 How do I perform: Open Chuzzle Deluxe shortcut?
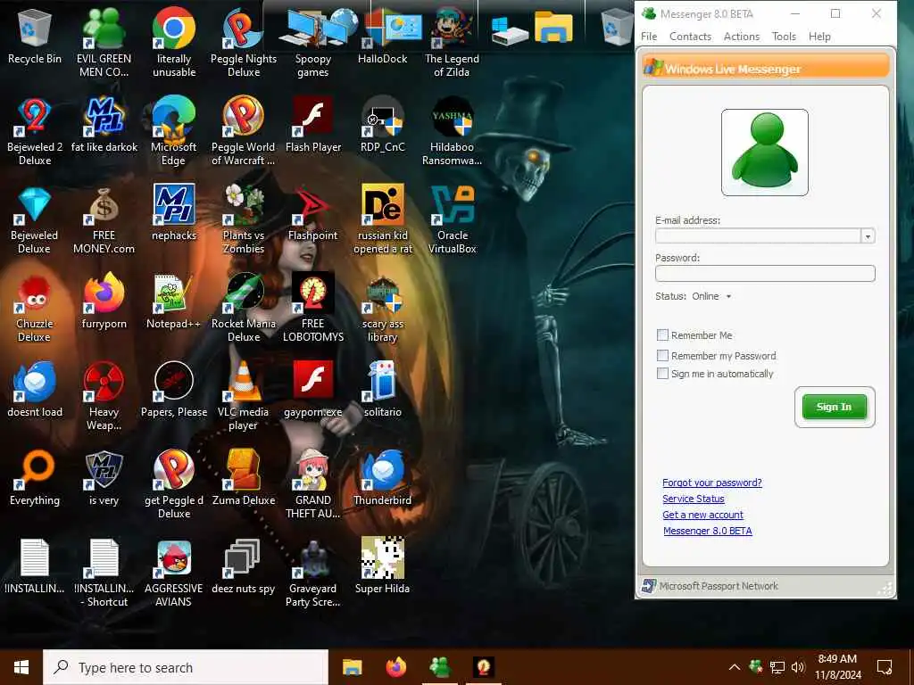point(35,309)
